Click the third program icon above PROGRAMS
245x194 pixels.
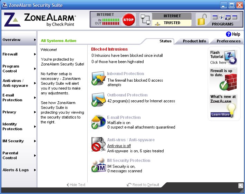228,17
